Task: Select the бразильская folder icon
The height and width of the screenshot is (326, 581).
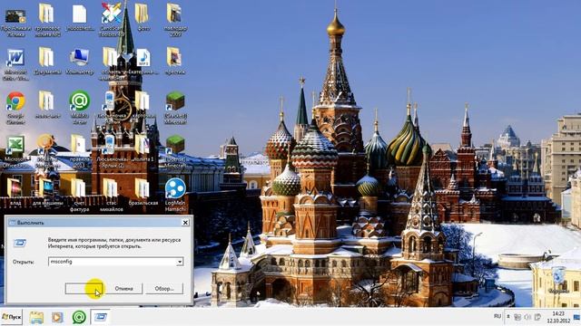Action: 142,187
